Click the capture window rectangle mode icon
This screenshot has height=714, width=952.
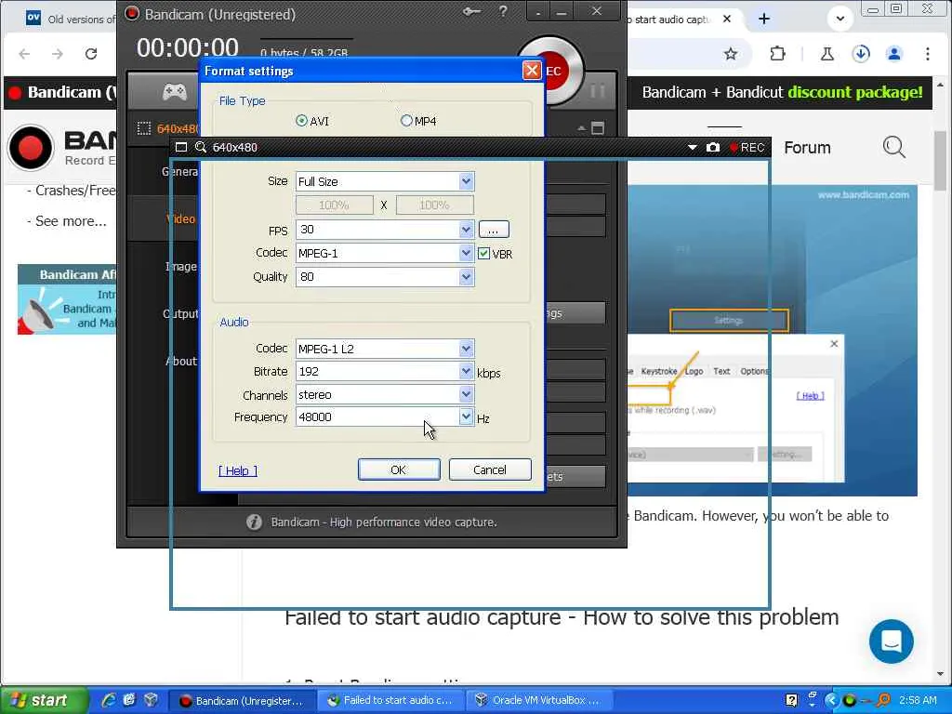coord(181,147)
